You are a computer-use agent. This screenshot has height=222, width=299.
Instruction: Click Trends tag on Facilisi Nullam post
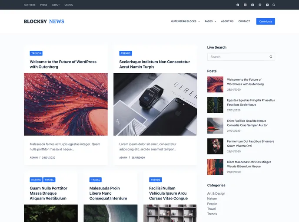tap(156, 180)
